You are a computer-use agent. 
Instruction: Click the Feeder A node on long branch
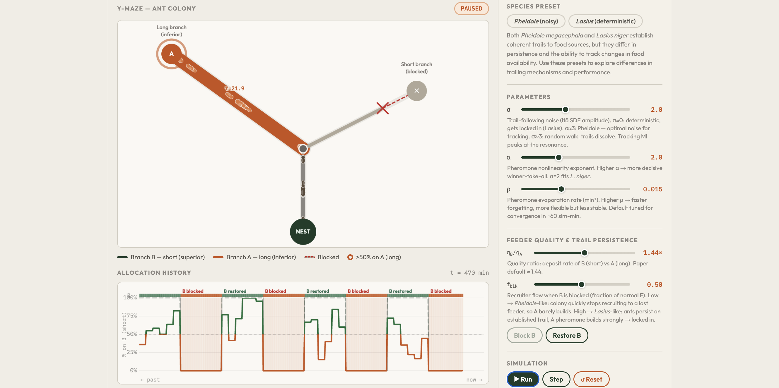click(171, 53)
